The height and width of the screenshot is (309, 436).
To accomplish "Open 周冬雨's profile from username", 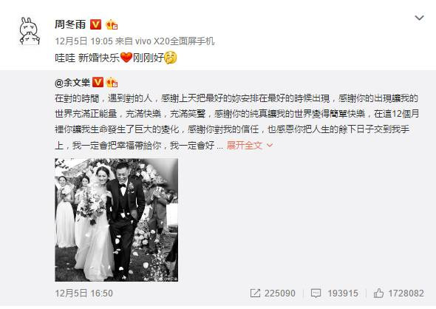I will (70, 24).
